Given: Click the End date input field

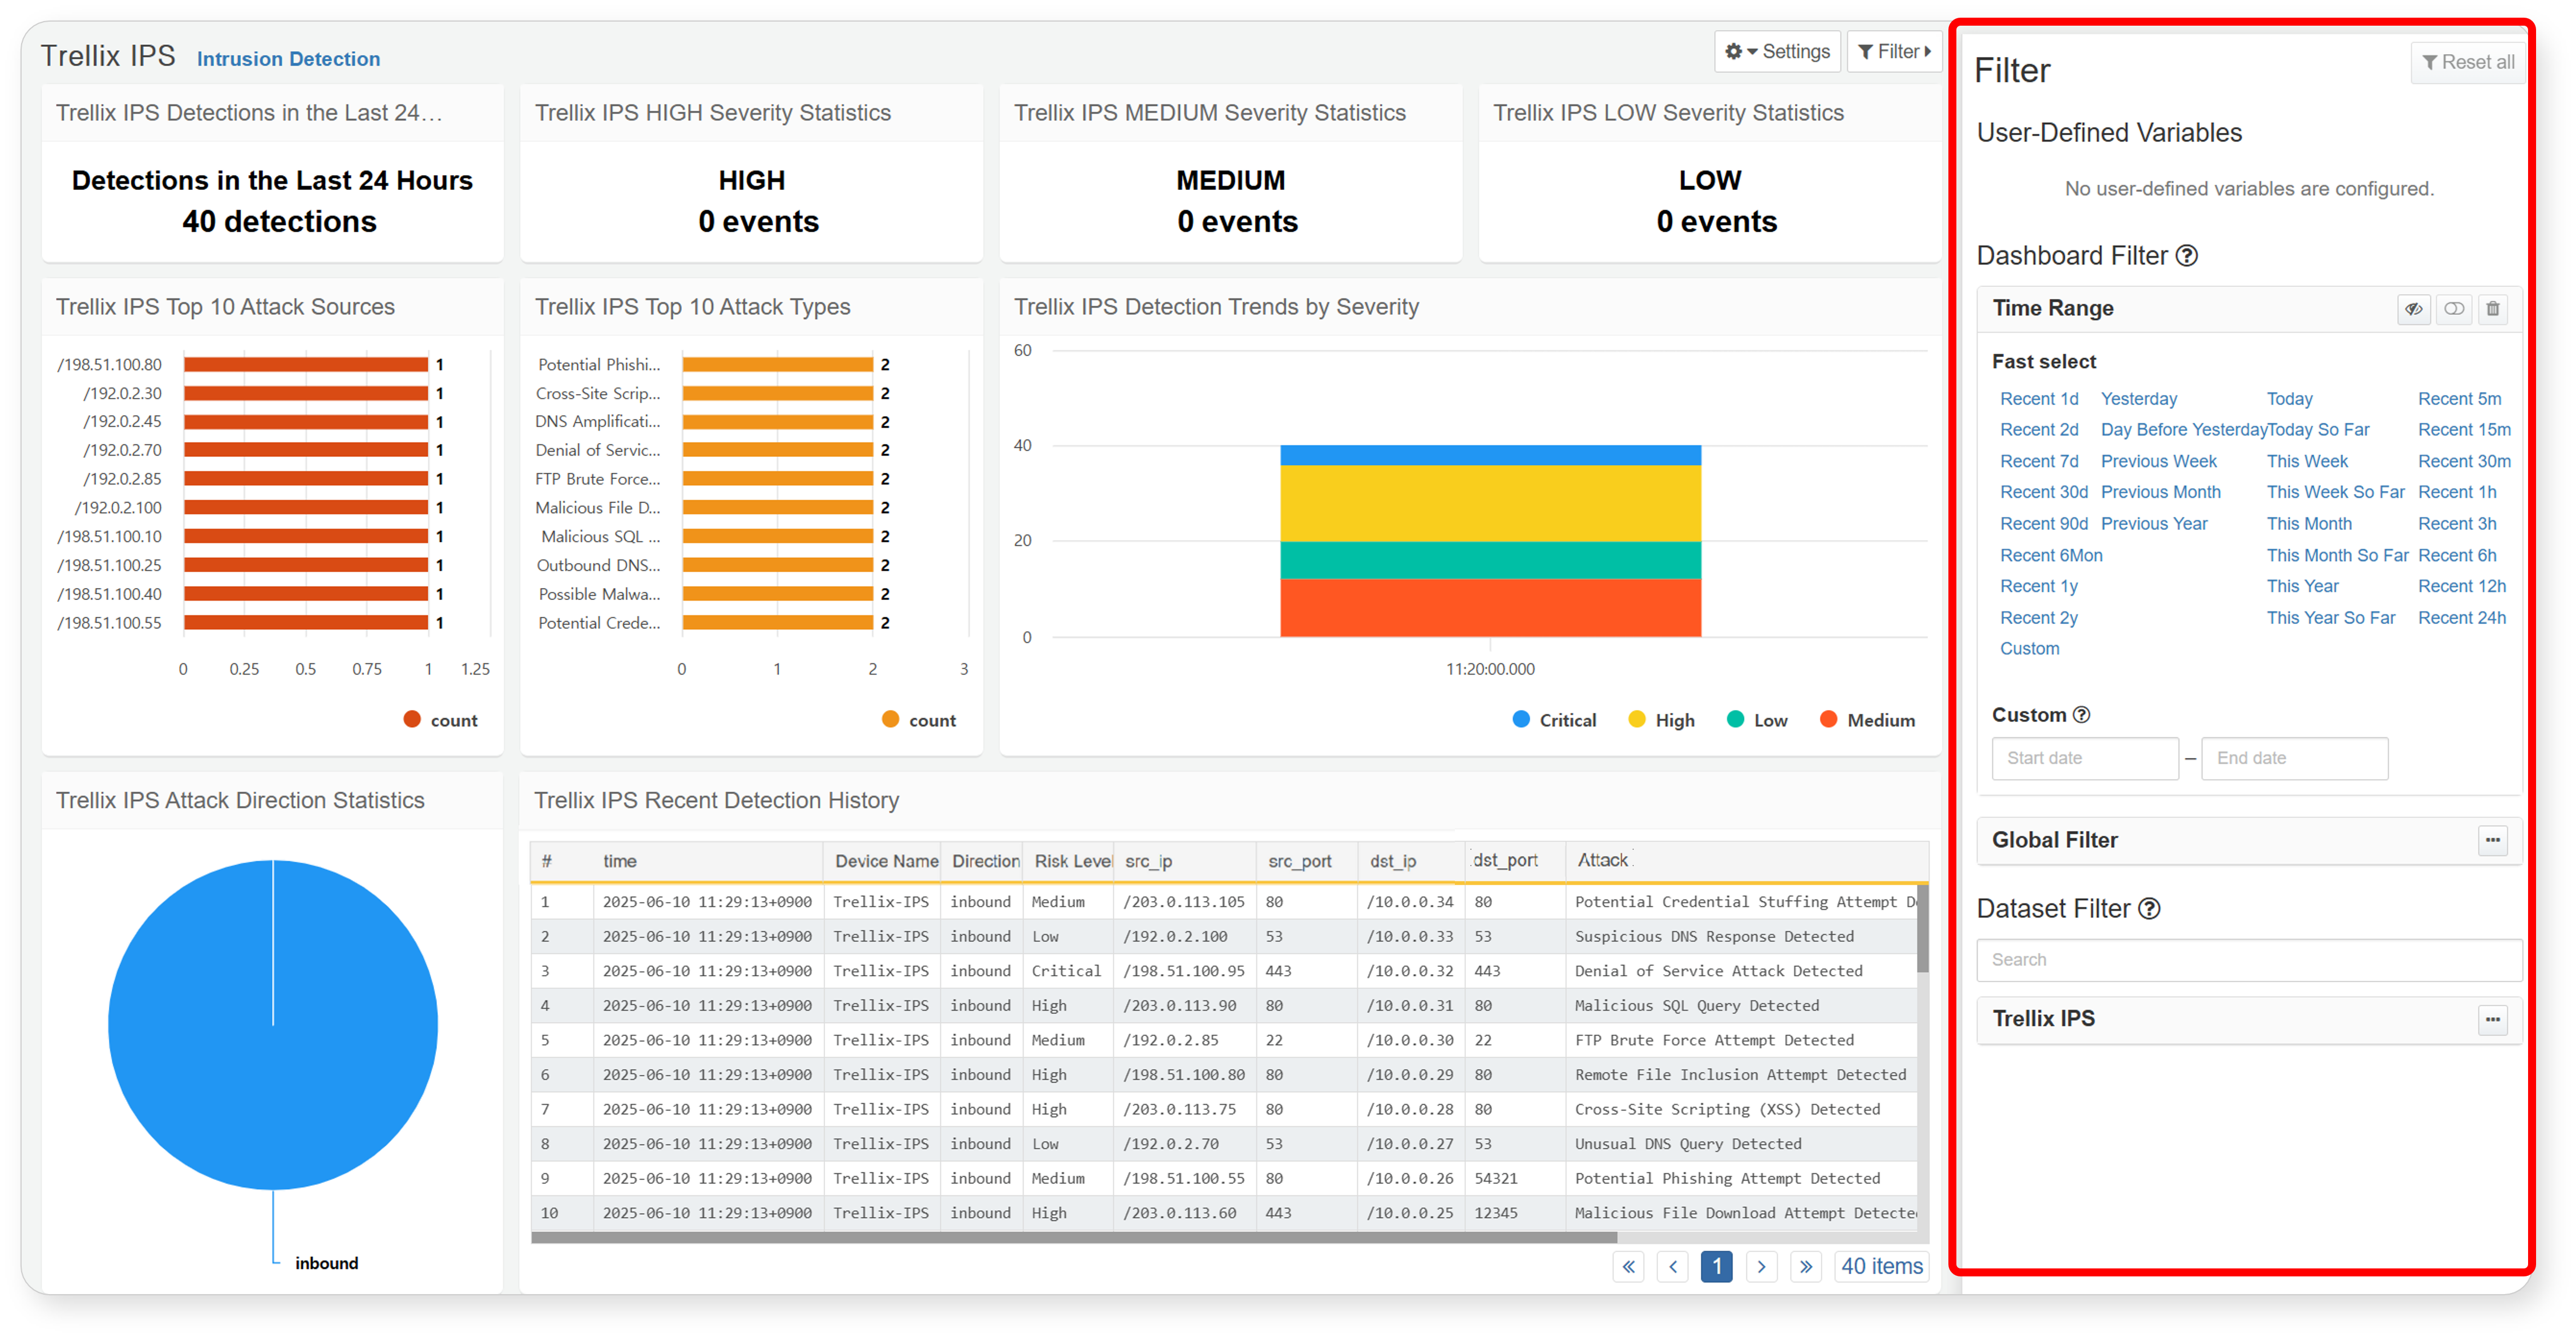Looking at the screenshot, I should click(2294, 759).
